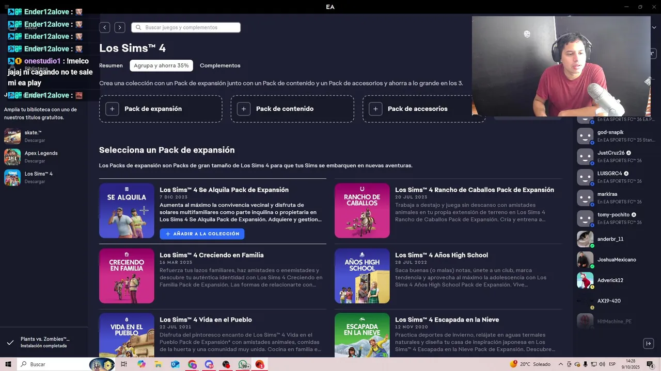Open Escapada en la Nieve pack cover
Viewport: 661px width, 371px height.
click(362, 335)
